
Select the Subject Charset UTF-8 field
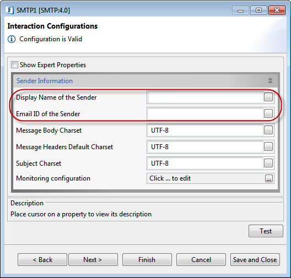pos(206,163)
